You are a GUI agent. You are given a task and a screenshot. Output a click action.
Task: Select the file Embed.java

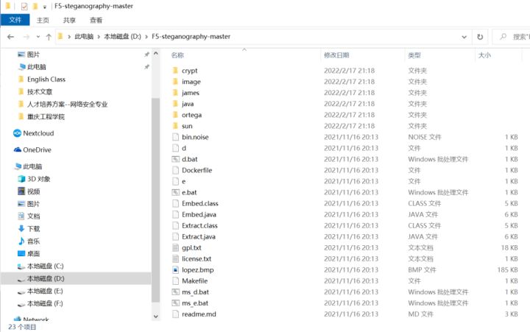click(199, 214)
